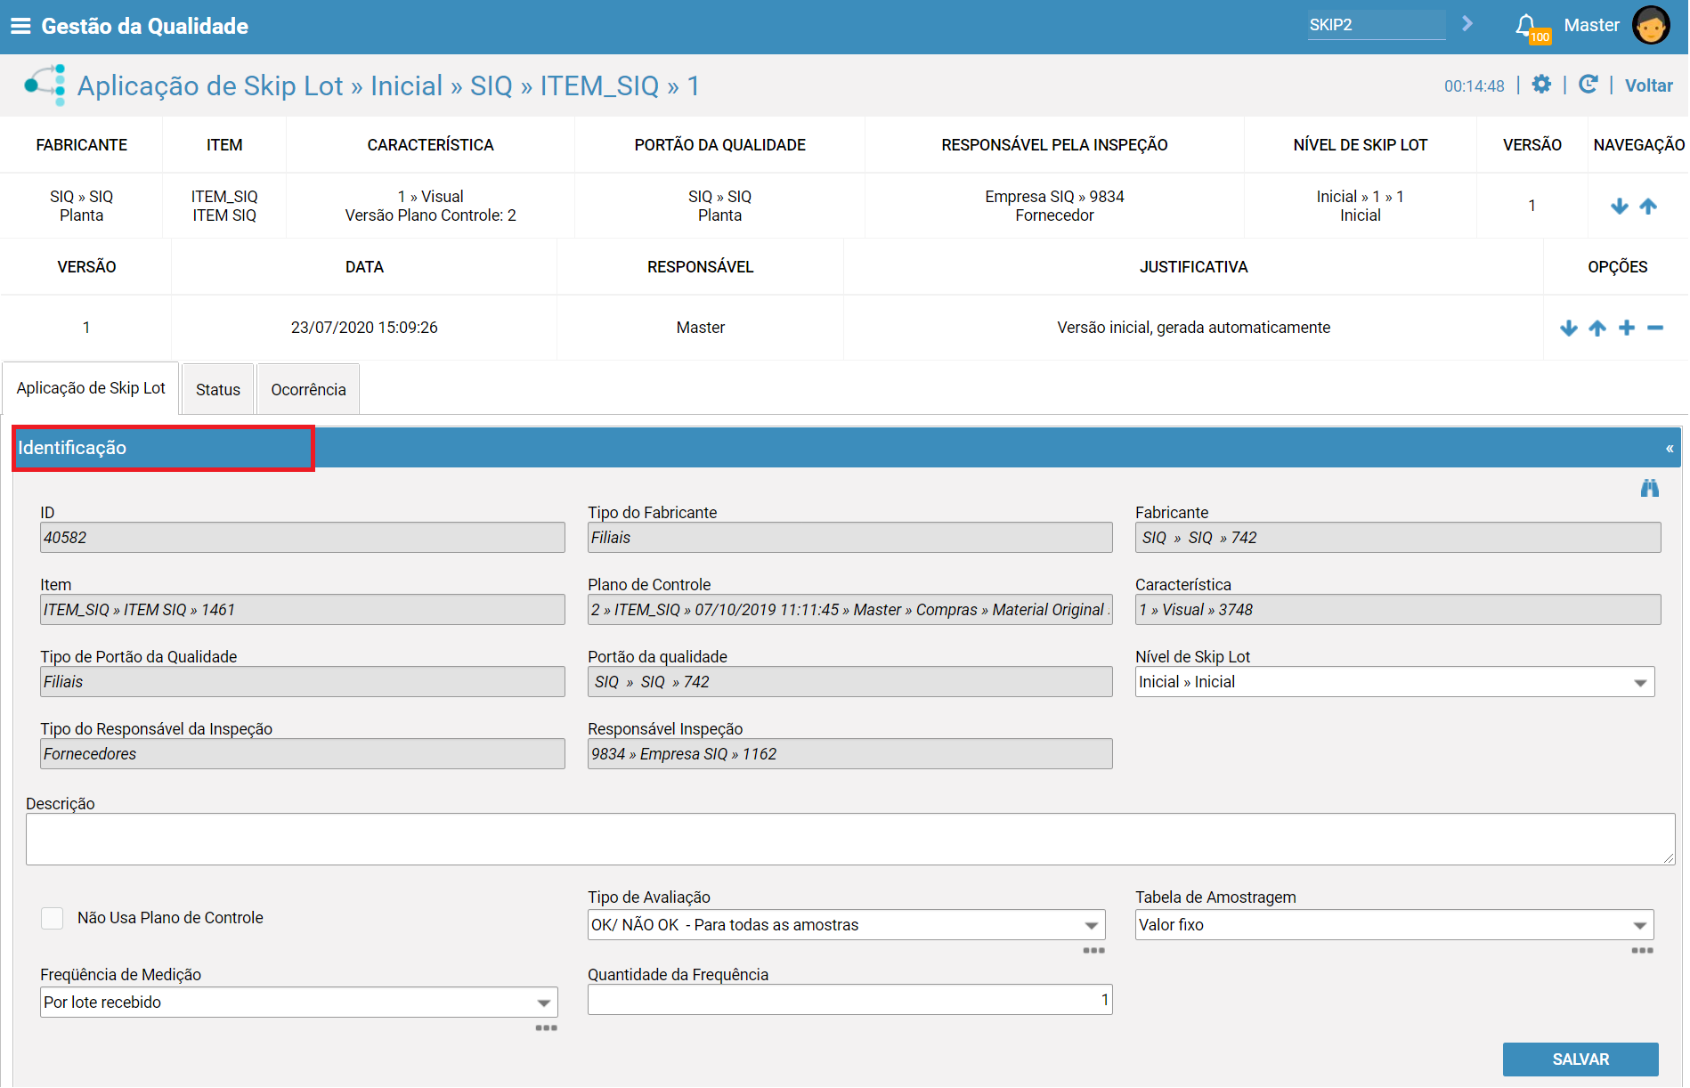The height and width of the screenshot is (1088, 1690).
Task: Click the binoculars search icon
Action: [1650, 488]
